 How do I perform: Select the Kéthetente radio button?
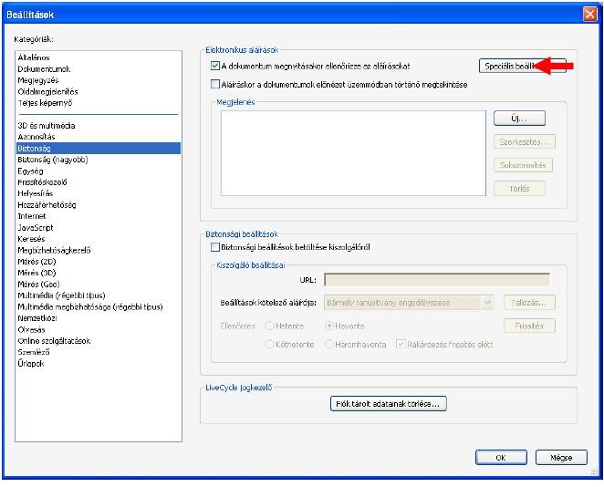pyautogui.click(x=269, y=344)
